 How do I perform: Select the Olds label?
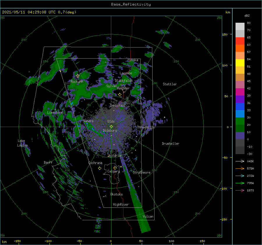click(x=111, y=121)
